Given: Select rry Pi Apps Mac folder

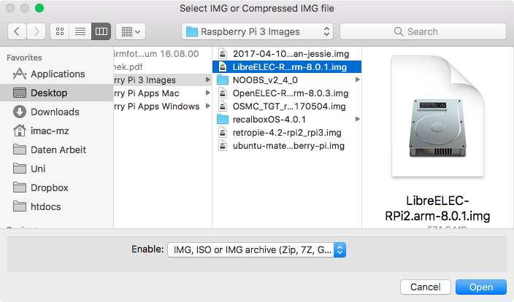Looking at the screenshot, I should click(163, 93).
